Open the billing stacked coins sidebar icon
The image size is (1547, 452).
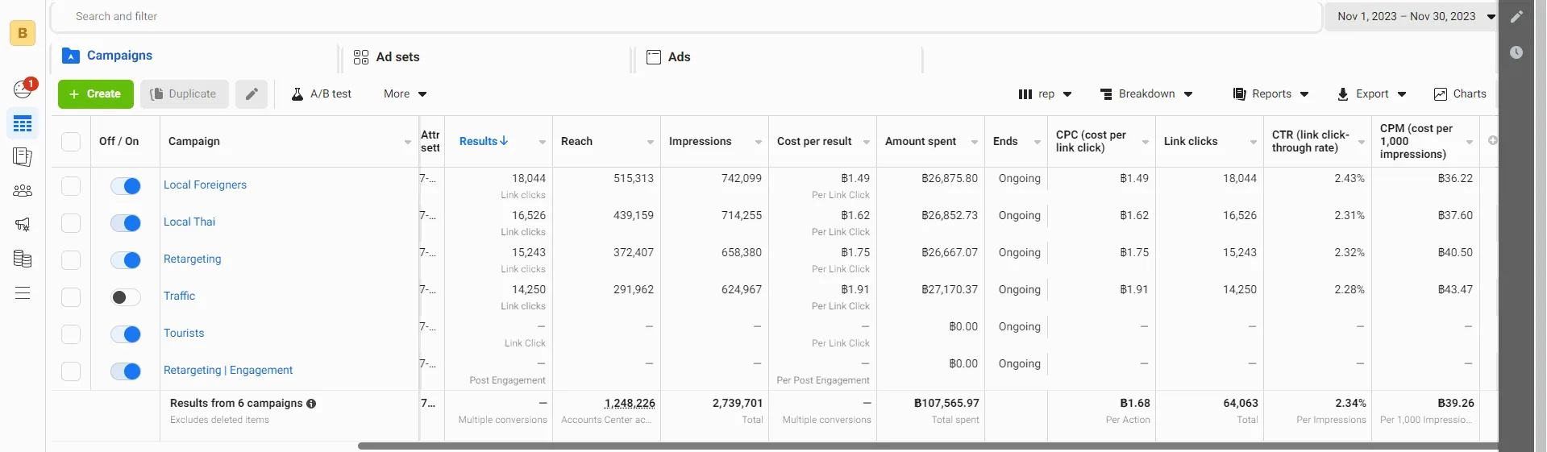coord(23,259)
